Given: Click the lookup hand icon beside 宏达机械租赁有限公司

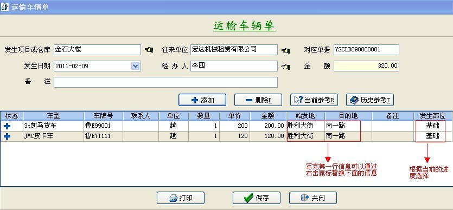Looking at the screenshot, I should pos(285,51).
